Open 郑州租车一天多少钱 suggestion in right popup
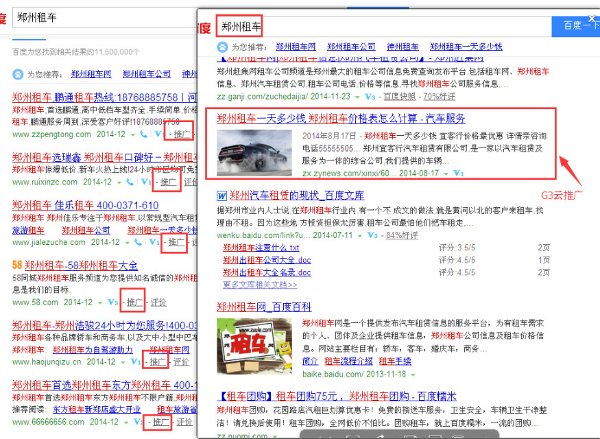Viewport: 600px width, 439px height. point(466,47)
